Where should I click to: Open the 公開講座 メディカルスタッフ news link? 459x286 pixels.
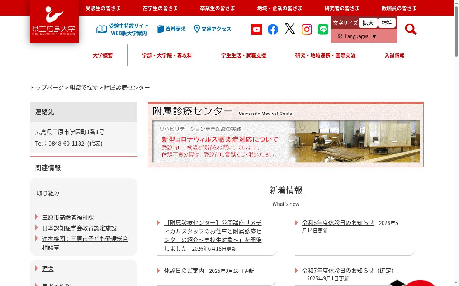click(x=213, y=236)
